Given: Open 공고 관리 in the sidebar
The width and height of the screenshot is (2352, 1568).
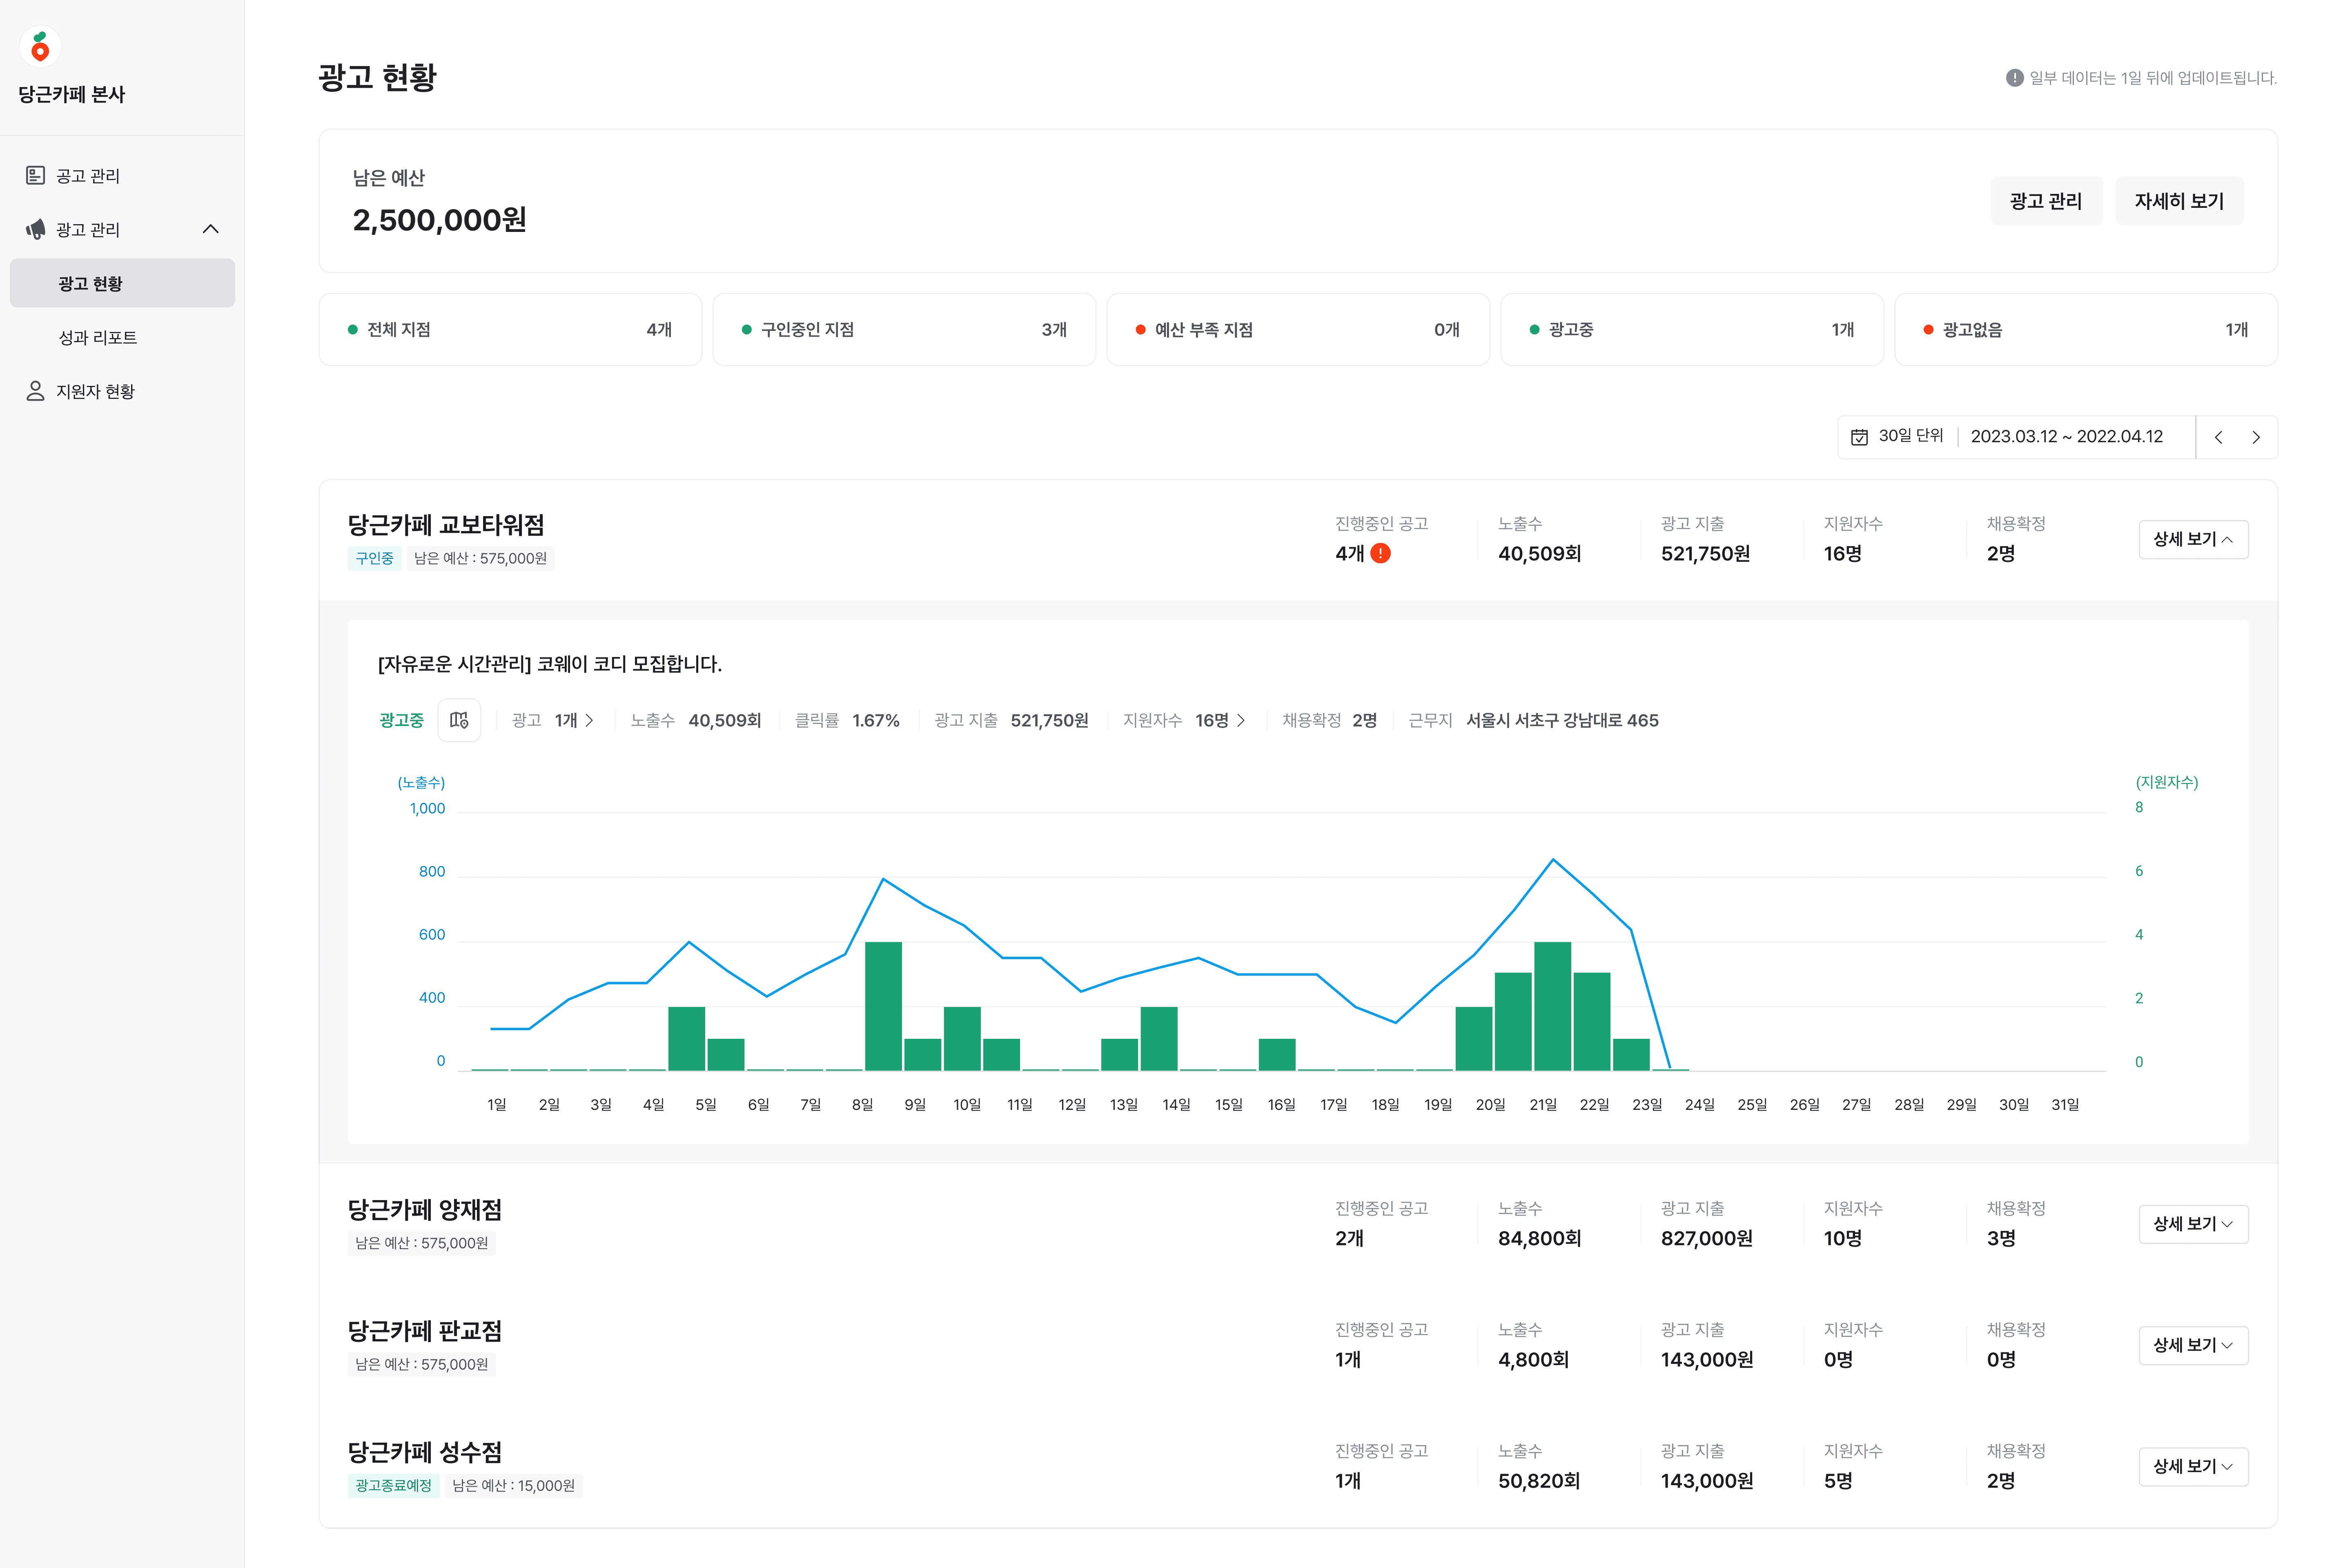Looking at the screenshot, I should pos(88,176).
